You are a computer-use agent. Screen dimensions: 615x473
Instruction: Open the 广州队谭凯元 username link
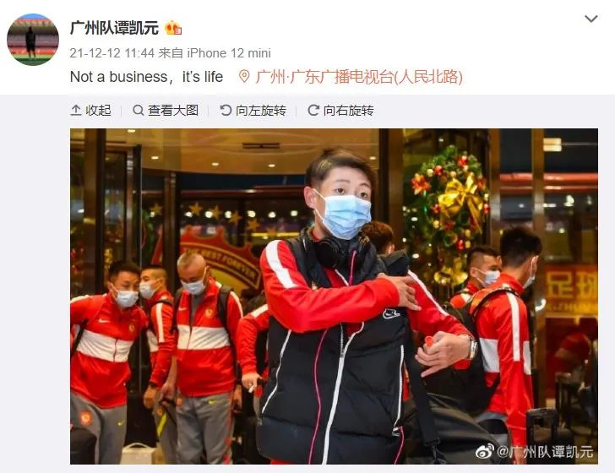coord(115,28)
